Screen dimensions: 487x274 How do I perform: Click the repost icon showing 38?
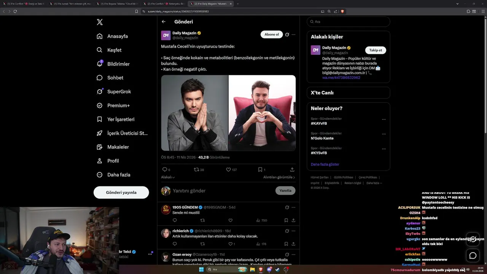196,169
